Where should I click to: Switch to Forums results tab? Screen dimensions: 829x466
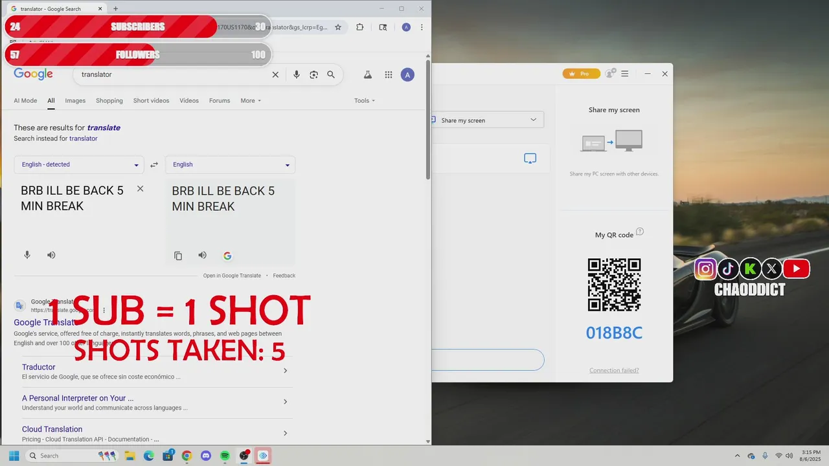pyautogui.click(x=220, y=100)
